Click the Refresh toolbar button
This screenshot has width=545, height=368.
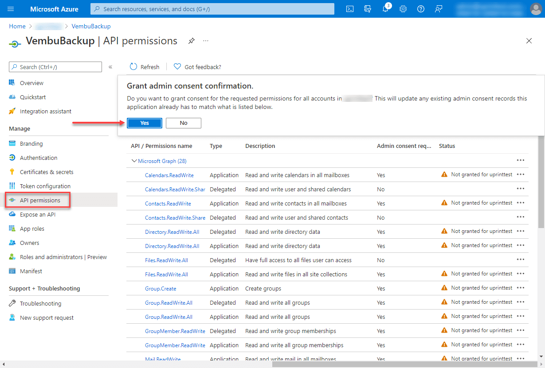pos(145,67)
